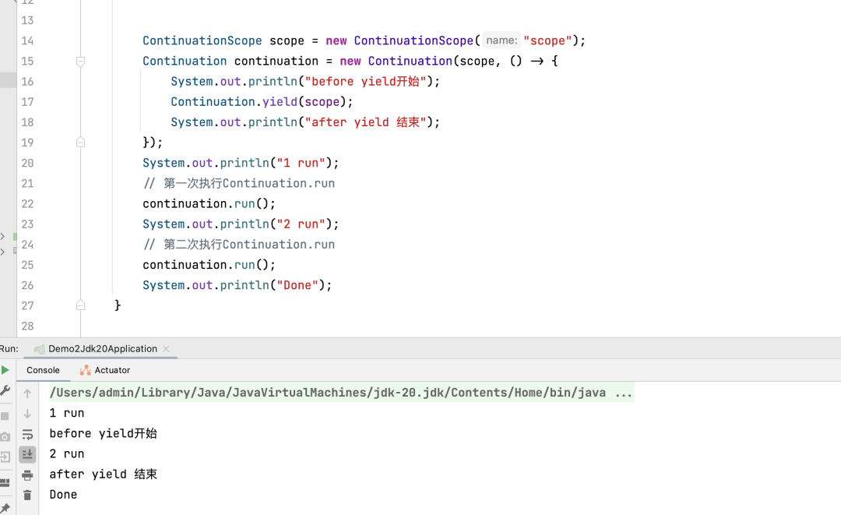Toggle scroll to end of console
Viewport: 841px width, 515px height.
pyautogui.click(x=27, y=454)
